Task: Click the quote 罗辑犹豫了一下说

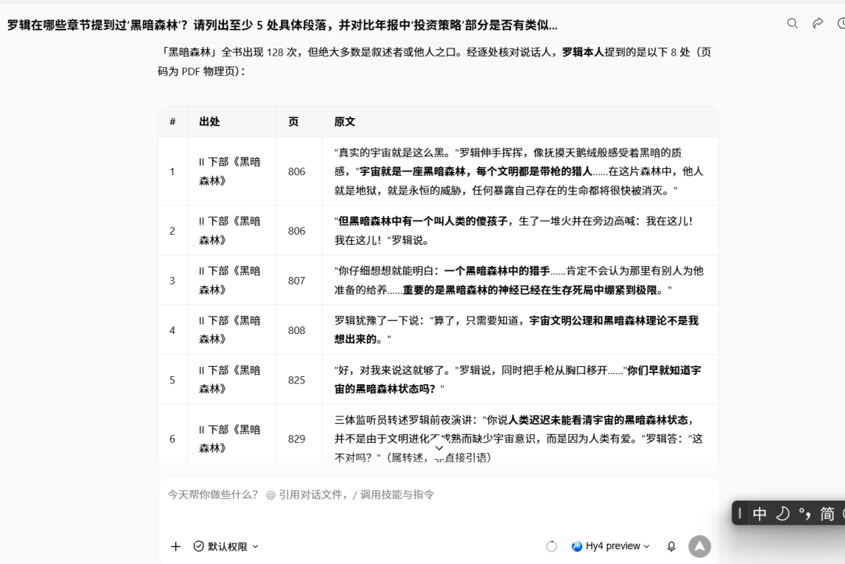Action: (516, 329)
